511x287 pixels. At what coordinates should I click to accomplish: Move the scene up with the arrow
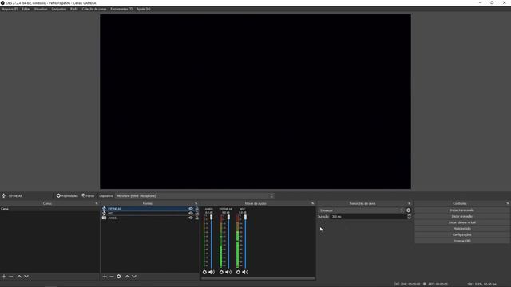coord(19,277)
